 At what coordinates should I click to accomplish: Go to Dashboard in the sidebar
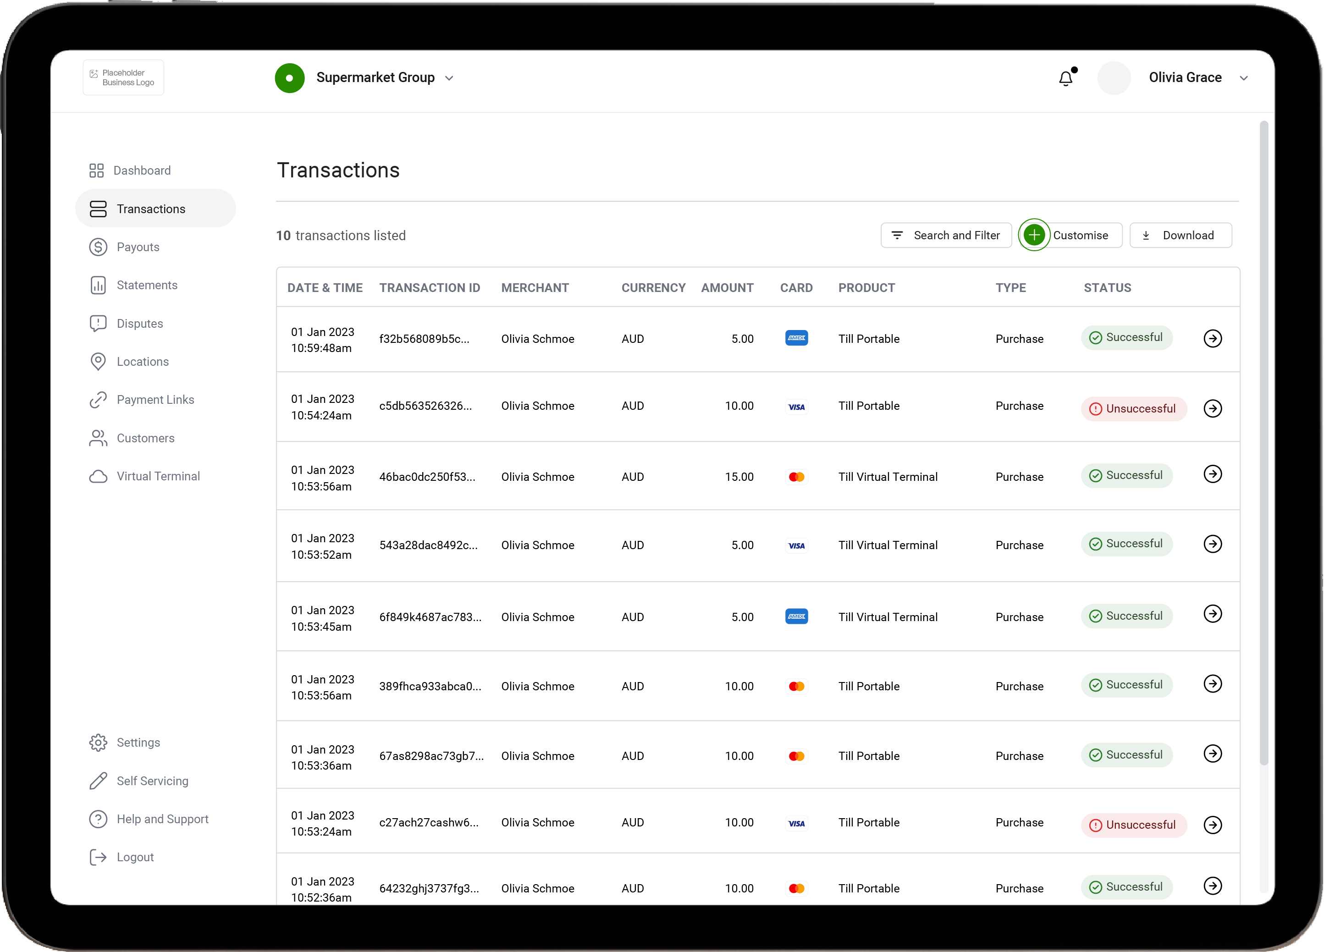click(x=130, y=171)
